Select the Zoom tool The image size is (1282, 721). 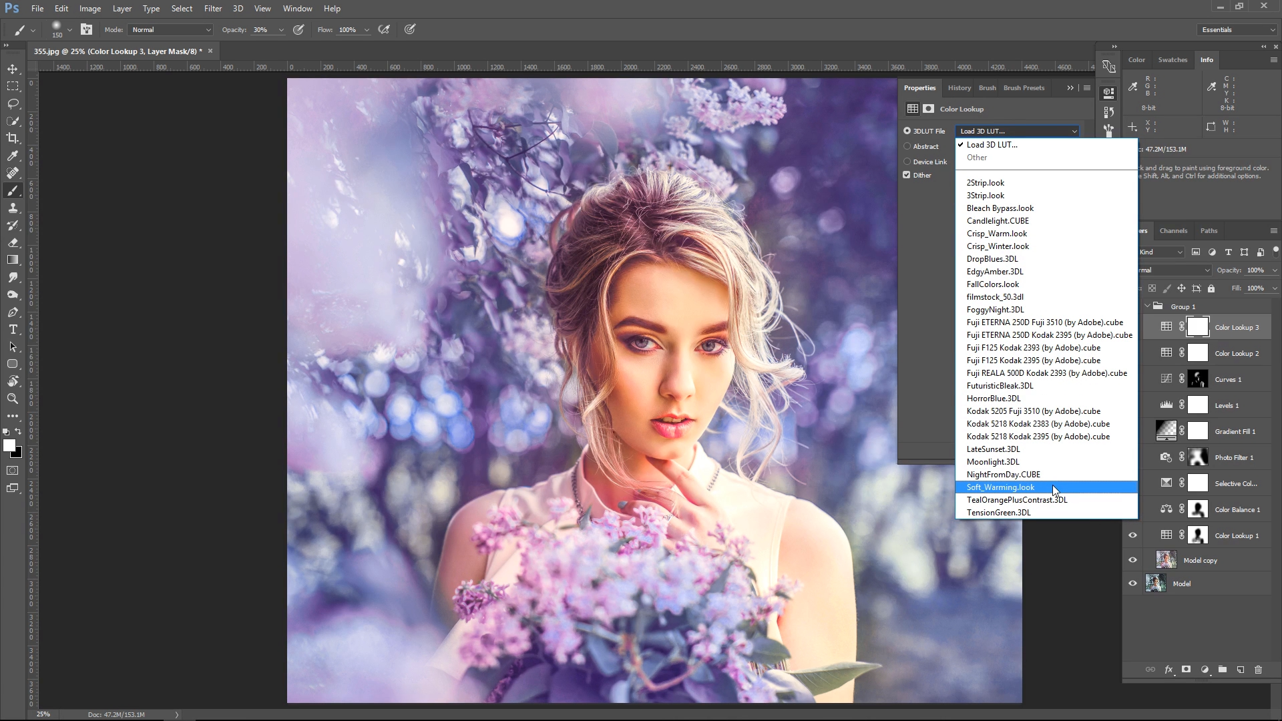[x=13, y=399]
